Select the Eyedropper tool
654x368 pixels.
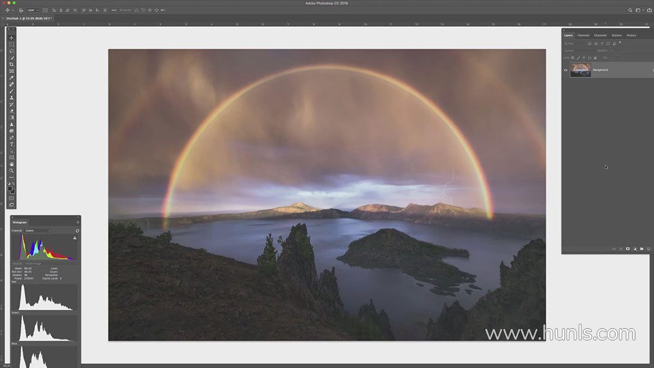pyautogui.click(x=12, y=78)
